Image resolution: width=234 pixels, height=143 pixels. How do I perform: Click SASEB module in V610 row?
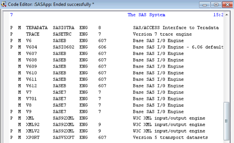pyautogui.click(x=59, y=73)
